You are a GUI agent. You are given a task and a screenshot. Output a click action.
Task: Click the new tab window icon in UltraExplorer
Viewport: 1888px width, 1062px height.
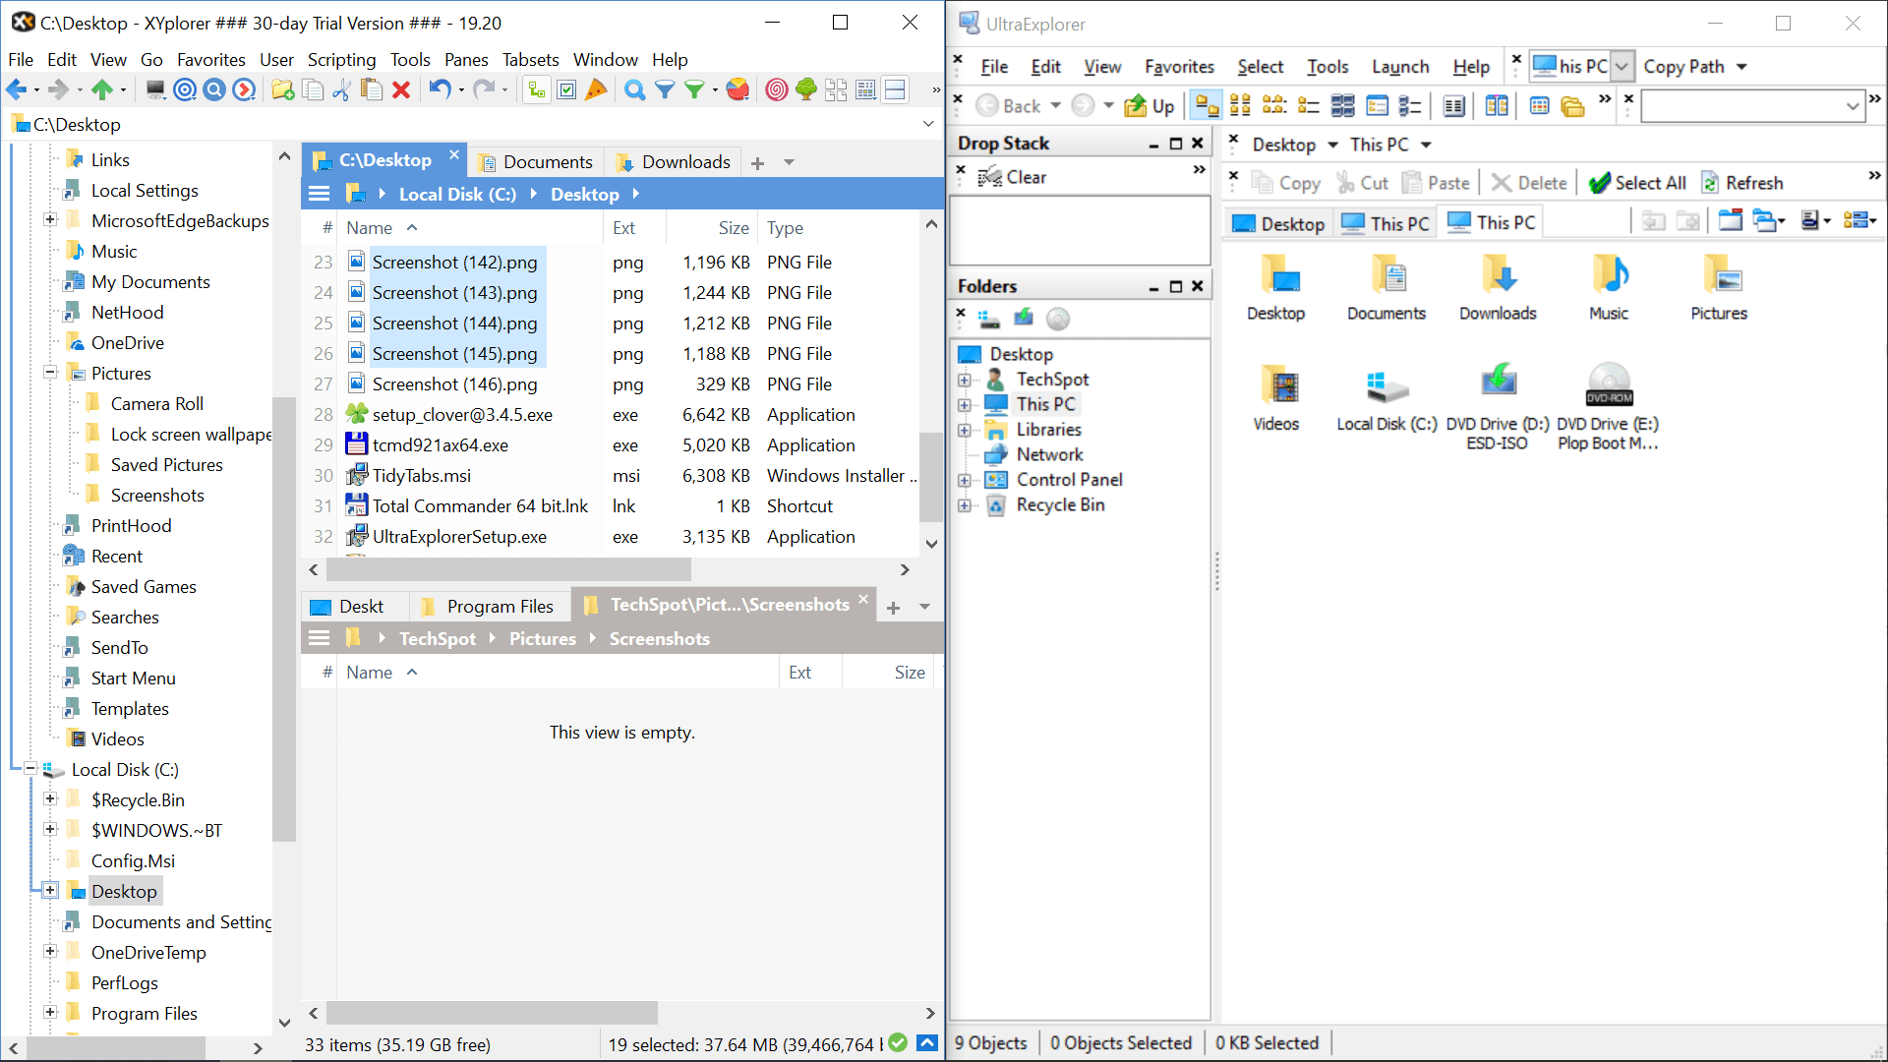tap(1731, 220)
